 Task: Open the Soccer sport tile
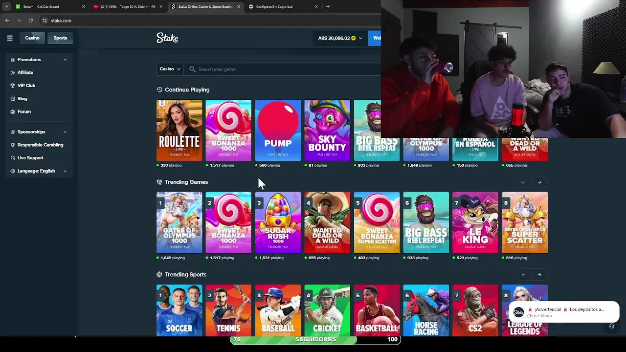coord(179,310)
